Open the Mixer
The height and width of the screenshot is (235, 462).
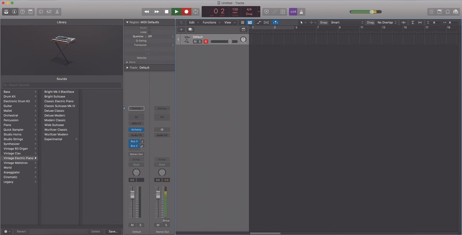[49, 12]
